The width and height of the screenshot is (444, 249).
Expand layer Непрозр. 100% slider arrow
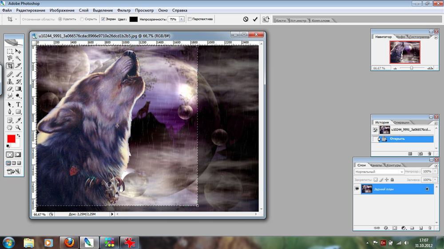pos(435,171)
